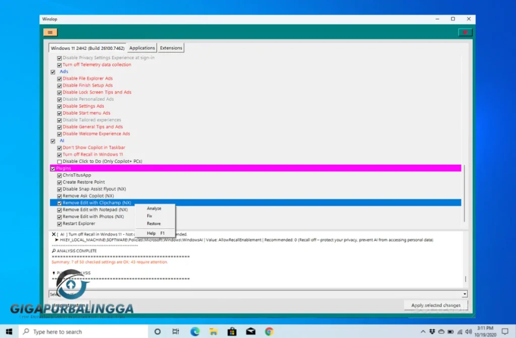Switch to the Applications tab
This screenshot has width=516, height=338.
coord(142,48)
